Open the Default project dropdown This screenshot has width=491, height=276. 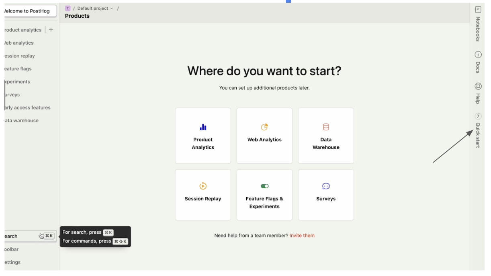click(x=95, y=8)
